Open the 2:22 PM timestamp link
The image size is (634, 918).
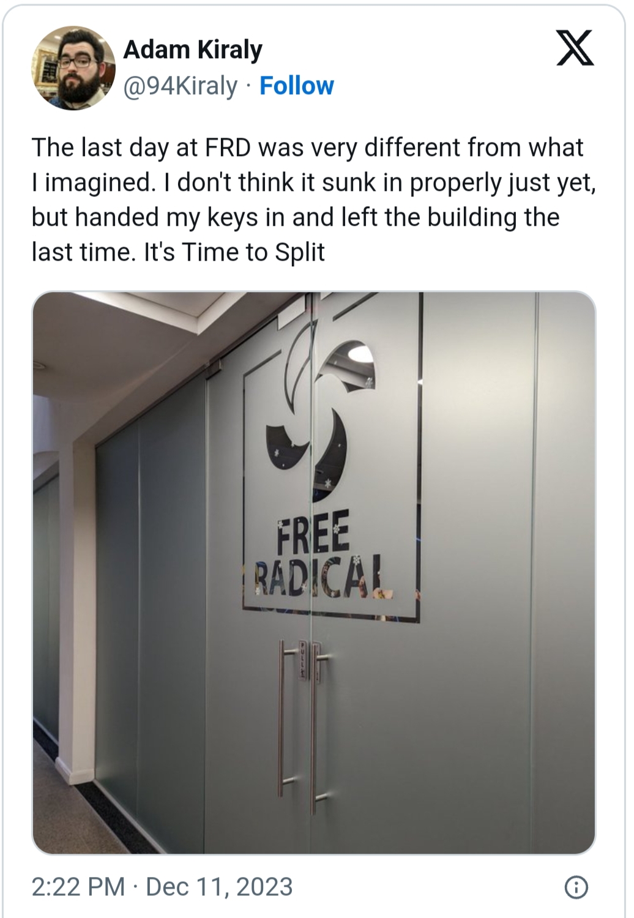click(78, 887)
